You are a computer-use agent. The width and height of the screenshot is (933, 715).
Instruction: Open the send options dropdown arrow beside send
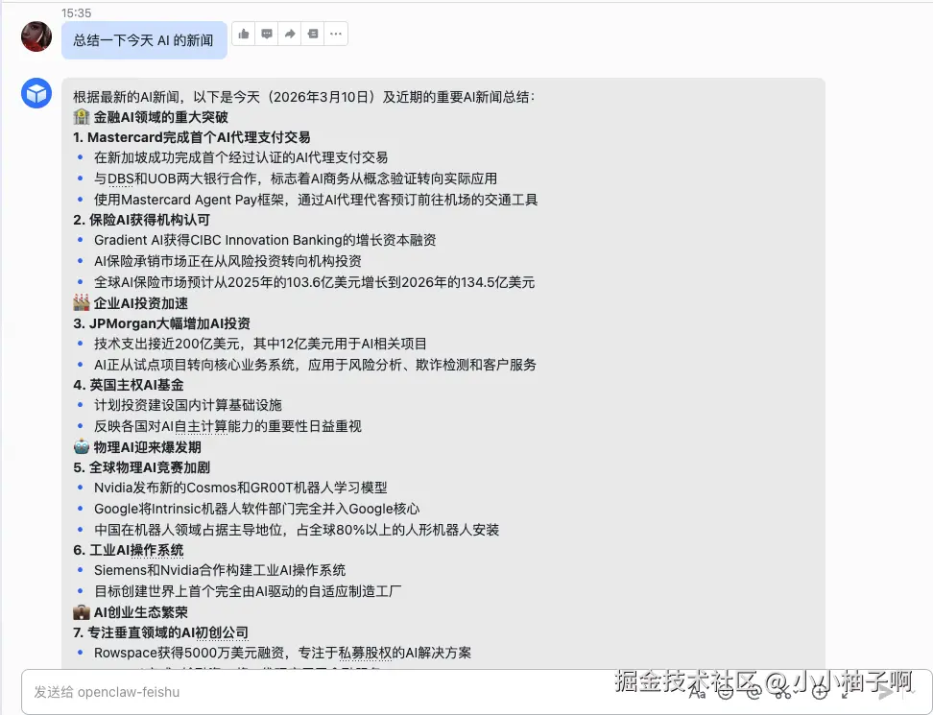point(913,692)
